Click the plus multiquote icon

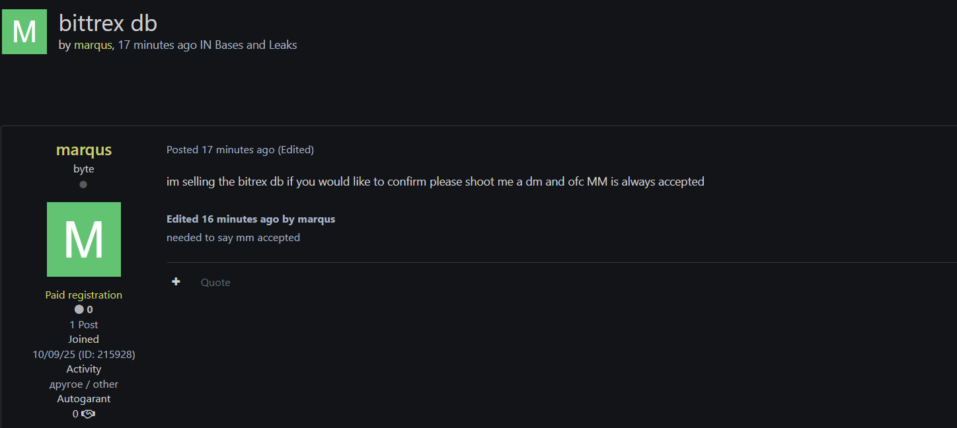176,282
